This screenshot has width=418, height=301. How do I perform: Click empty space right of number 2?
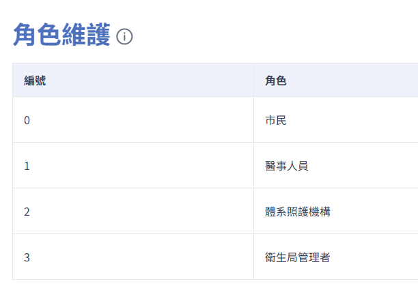(x=137, y=212)
